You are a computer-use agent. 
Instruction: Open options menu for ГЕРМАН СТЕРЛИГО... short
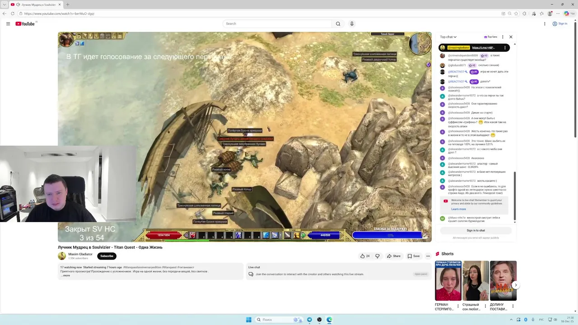click(x=458, y=306)
